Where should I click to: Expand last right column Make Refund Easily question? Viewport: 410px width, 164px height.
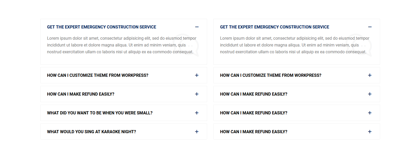pyautogui.click(x=253, y=132)
